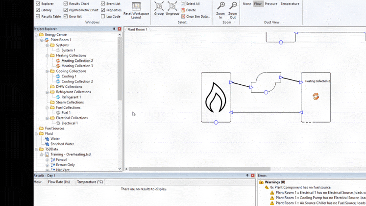Close the Results - Day 1 panel
This screenshot has width=366, height=206.
click(252, 176)
